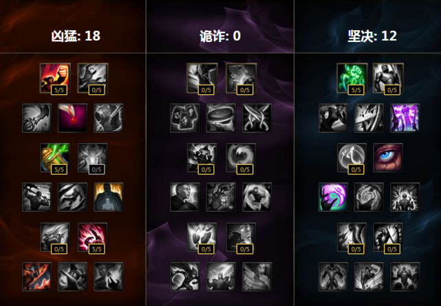Image resolution: width=441 pixels, height=306 pixels.
Task: Click the red fist mastery icon in 凶猛
Action: point(55,78)
